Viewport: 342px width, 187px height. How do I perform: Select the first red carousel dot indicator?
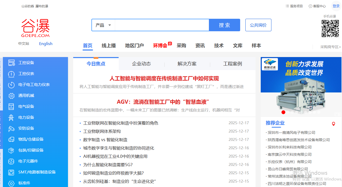click(283, 112)
